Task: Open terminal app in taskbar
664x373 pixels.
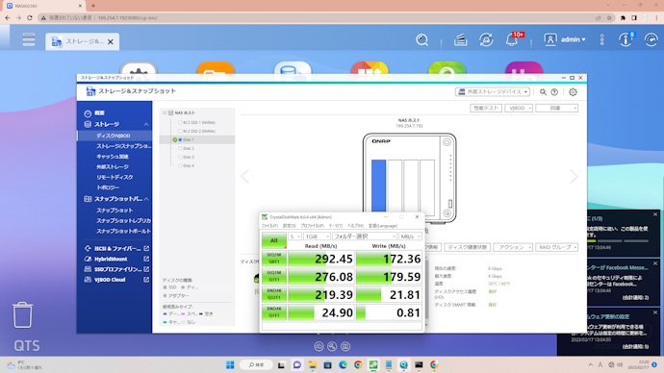Action: [x=419, y=365]
